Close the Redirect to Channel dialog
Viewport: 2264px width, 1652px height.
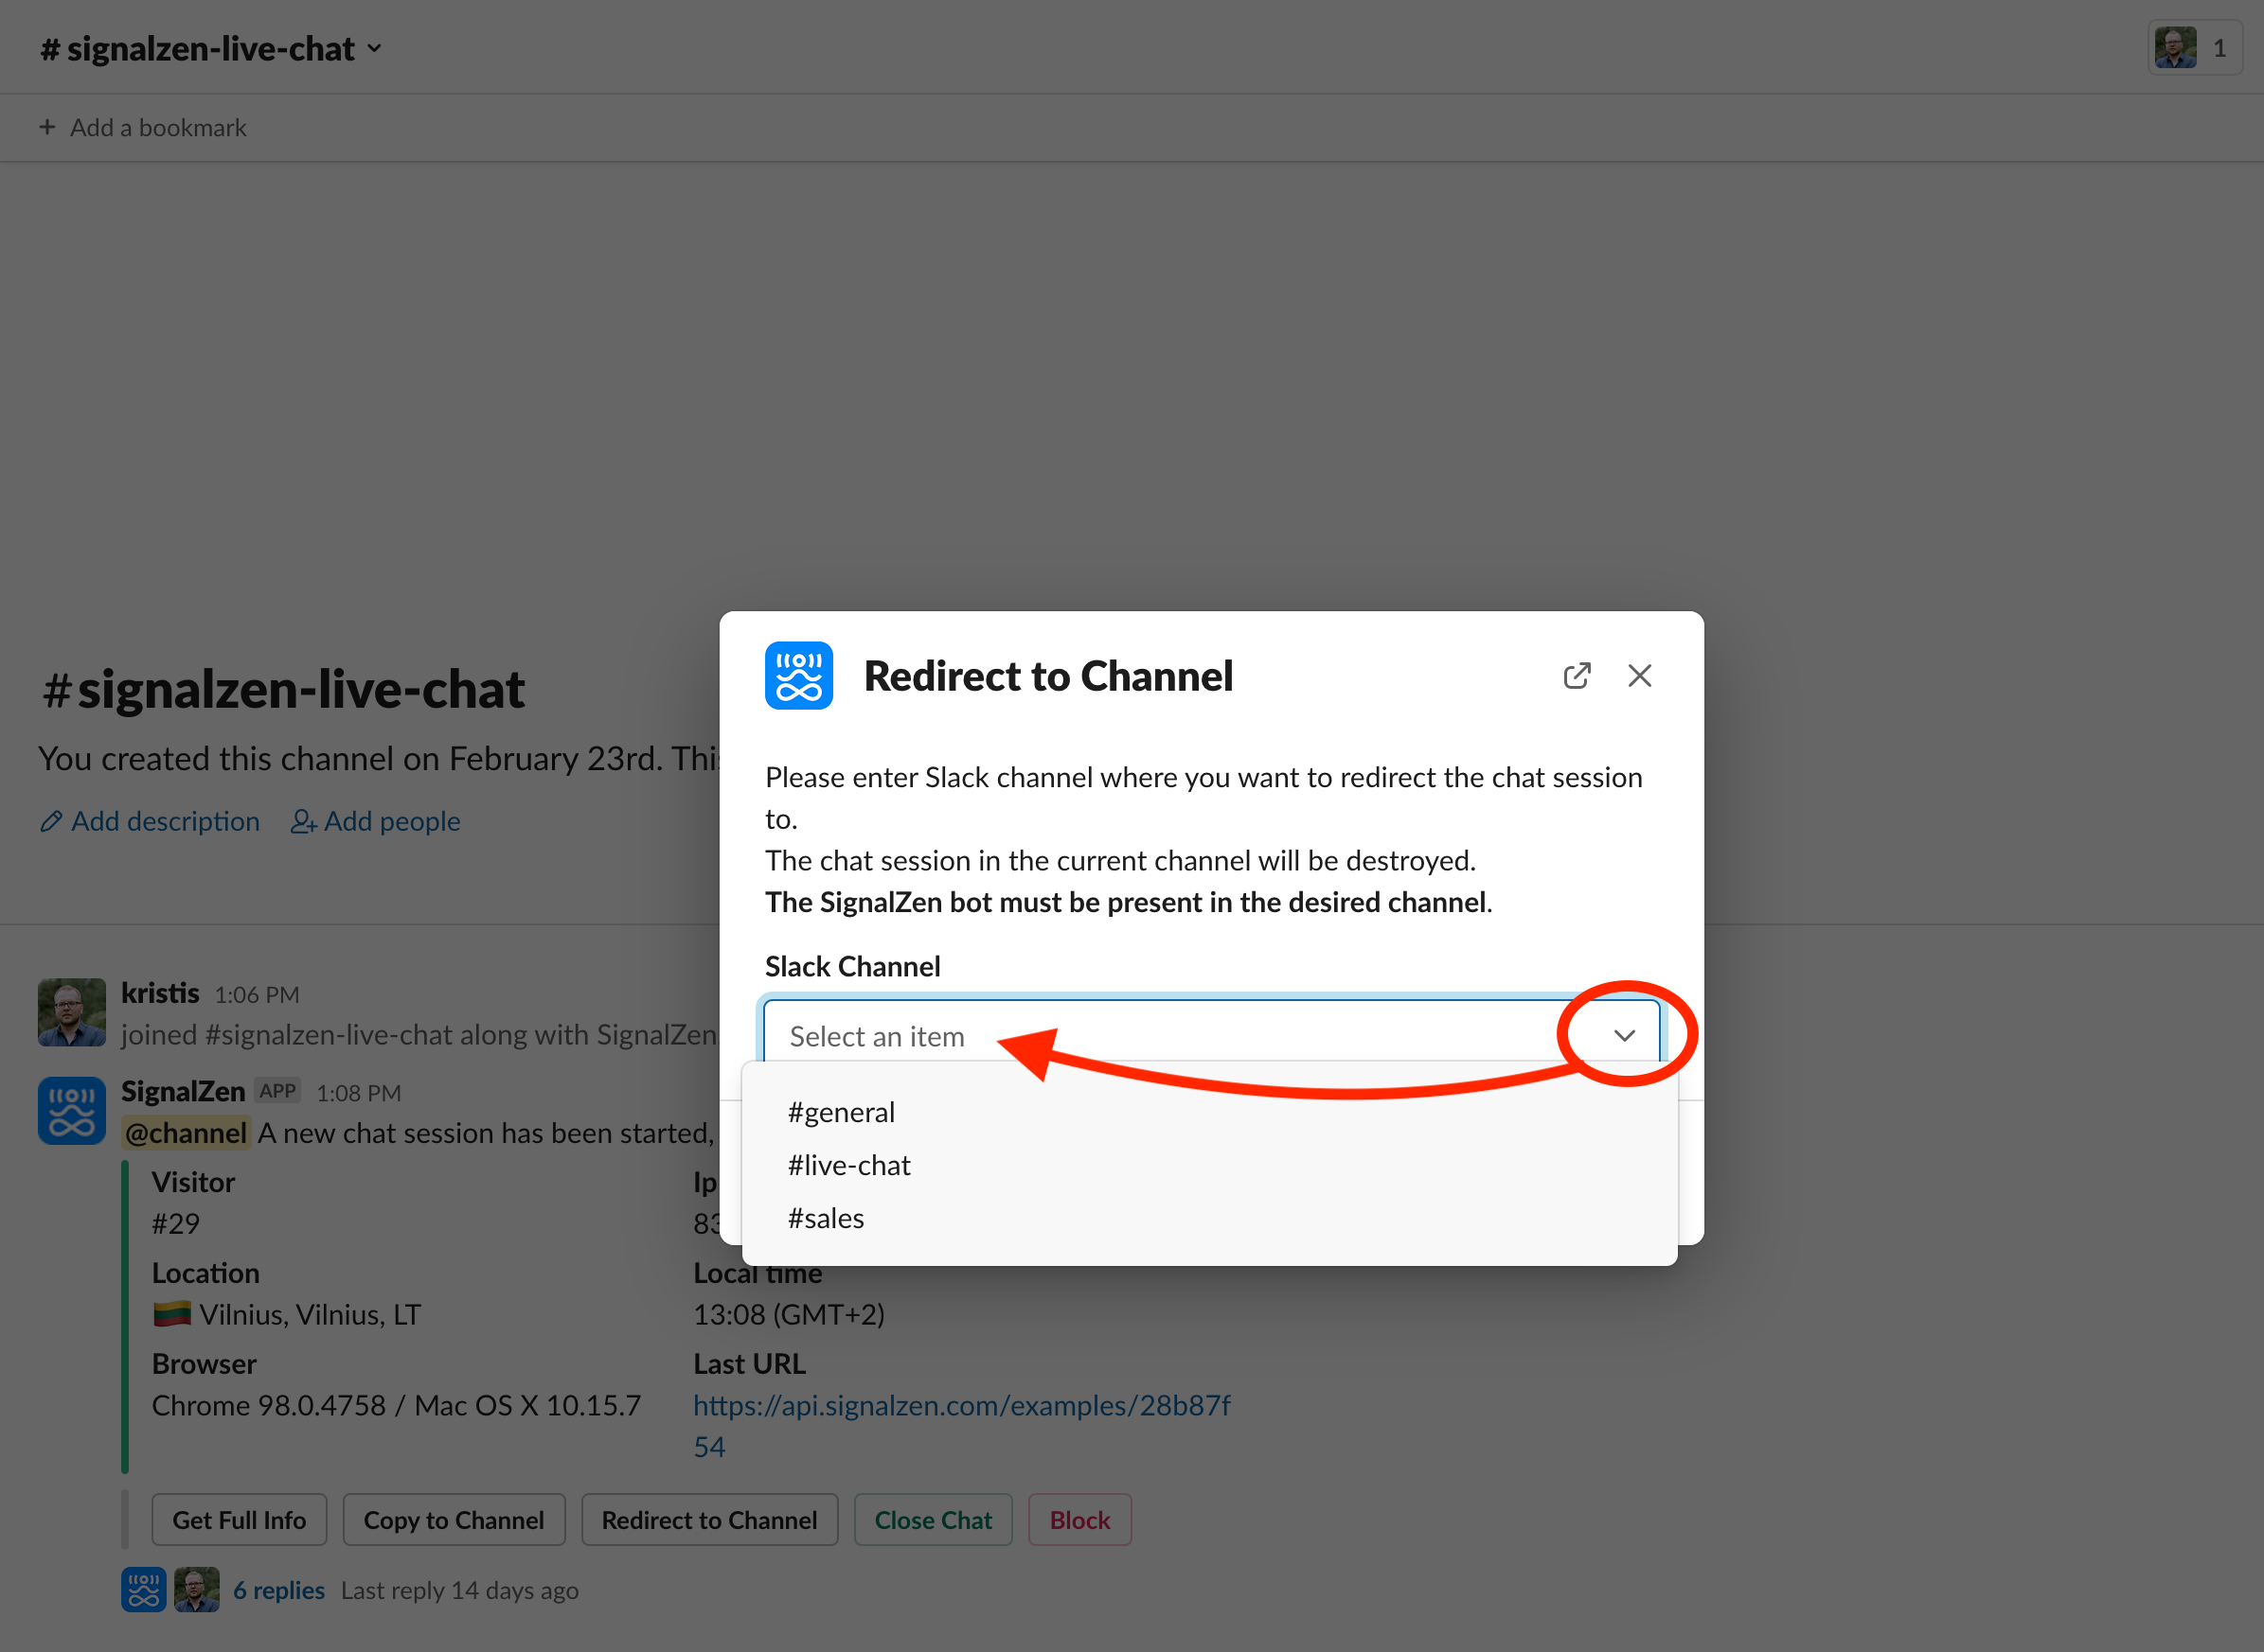pos(1638,676)
